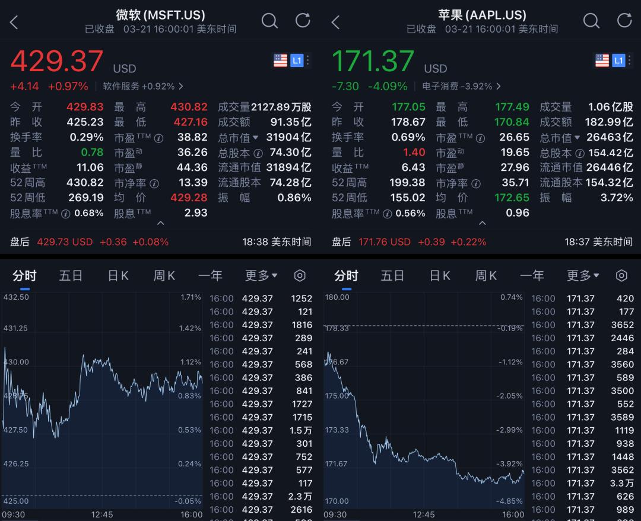The height and width of the screenshot is (521, 641).
Task: Open MSFT 股息率TTM info icon
Action: 65,214
